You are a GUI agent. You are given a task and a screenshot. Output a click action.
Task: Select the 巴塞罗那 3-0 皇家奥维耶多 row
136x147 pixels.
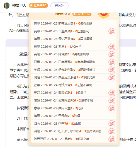(x=74, y=62)
